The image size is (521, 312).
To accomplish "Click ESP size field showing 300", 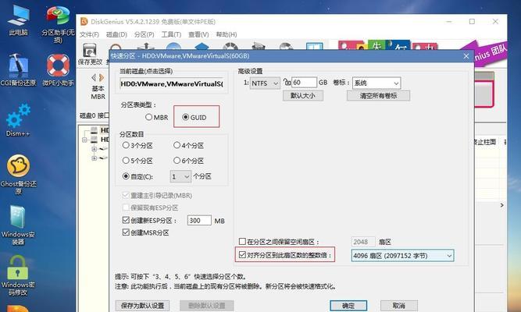I will 199,221.
